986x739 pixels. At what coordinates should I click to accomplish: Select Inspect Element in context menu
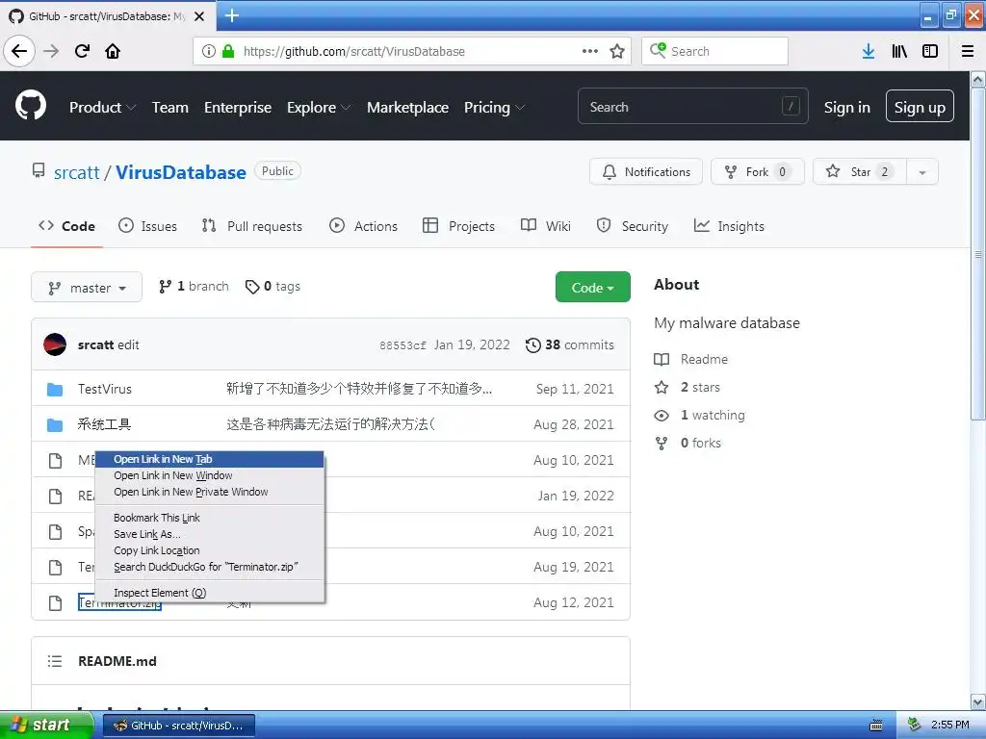coord(209,593)
